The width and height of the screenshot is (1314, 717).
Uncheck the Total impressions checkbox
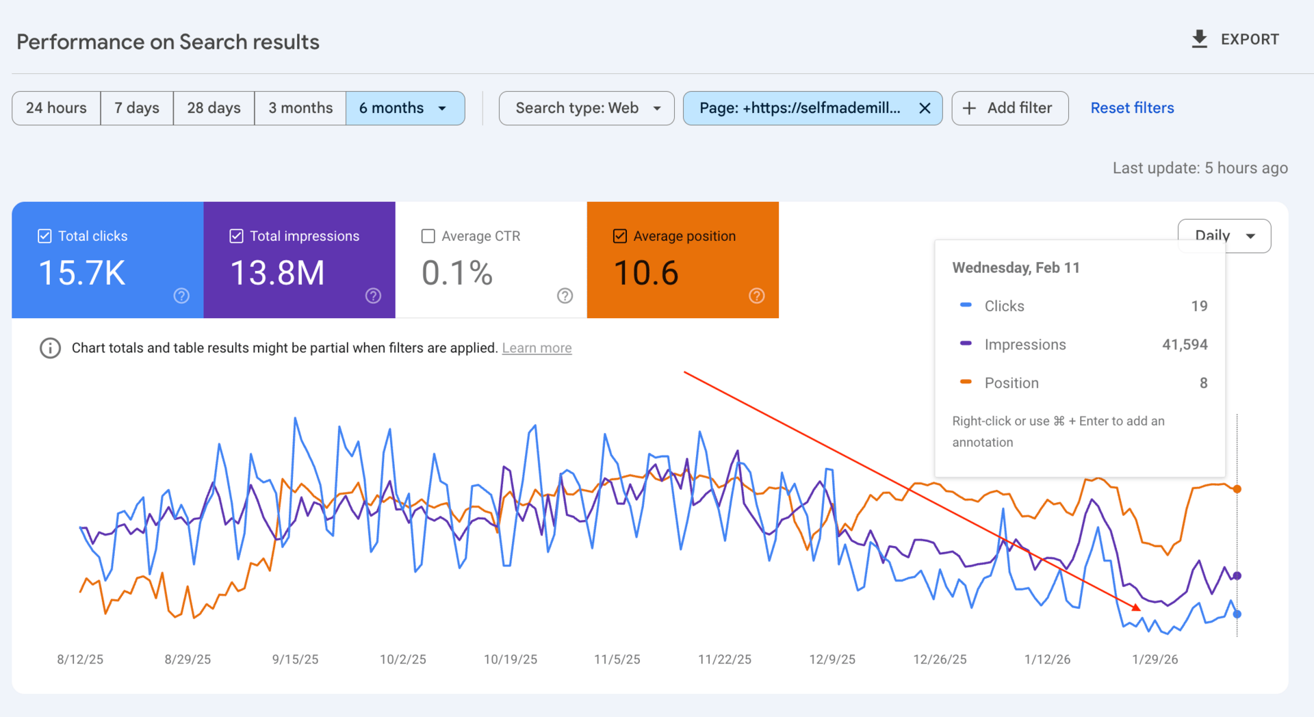coord(236,236)
